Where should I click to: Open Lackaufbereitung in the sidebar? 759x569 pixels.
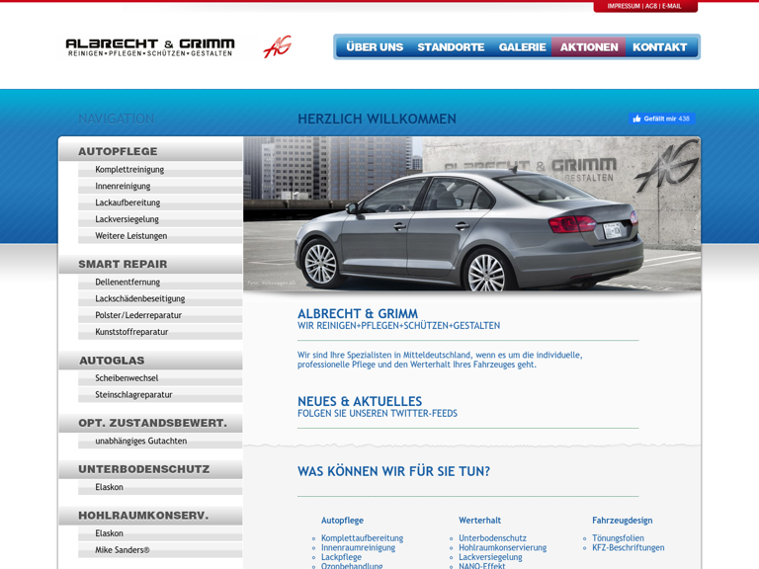[x=127, y=203]
